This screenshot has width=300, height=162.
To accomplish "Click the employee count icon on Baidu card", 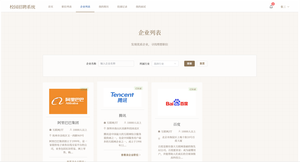I will 180,132.
